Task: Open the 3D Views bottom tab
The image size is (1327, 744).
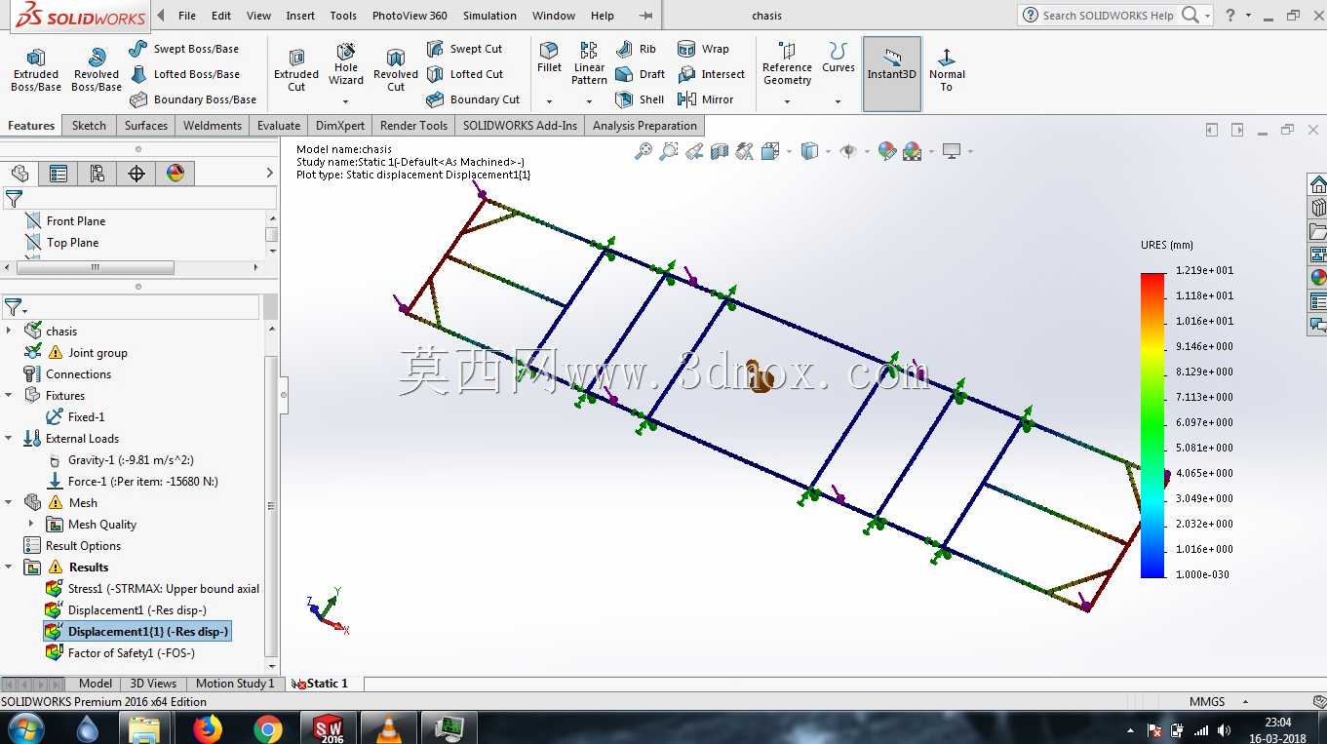Action: (153, 684)
